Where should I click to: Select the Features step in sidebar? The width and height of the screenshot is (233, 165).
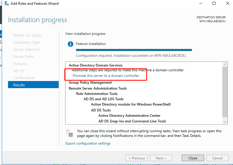point(20,64)
